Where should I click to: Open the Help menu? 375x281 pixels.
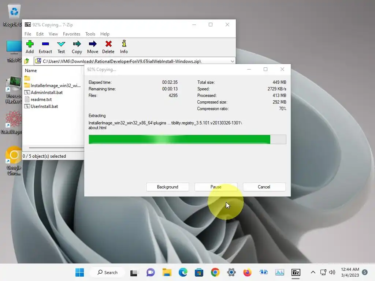pos(105,34)
